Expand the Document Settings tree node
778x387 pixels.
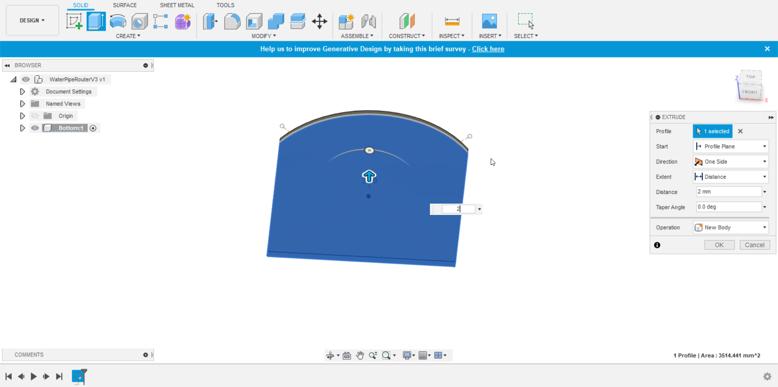(22, 91)
